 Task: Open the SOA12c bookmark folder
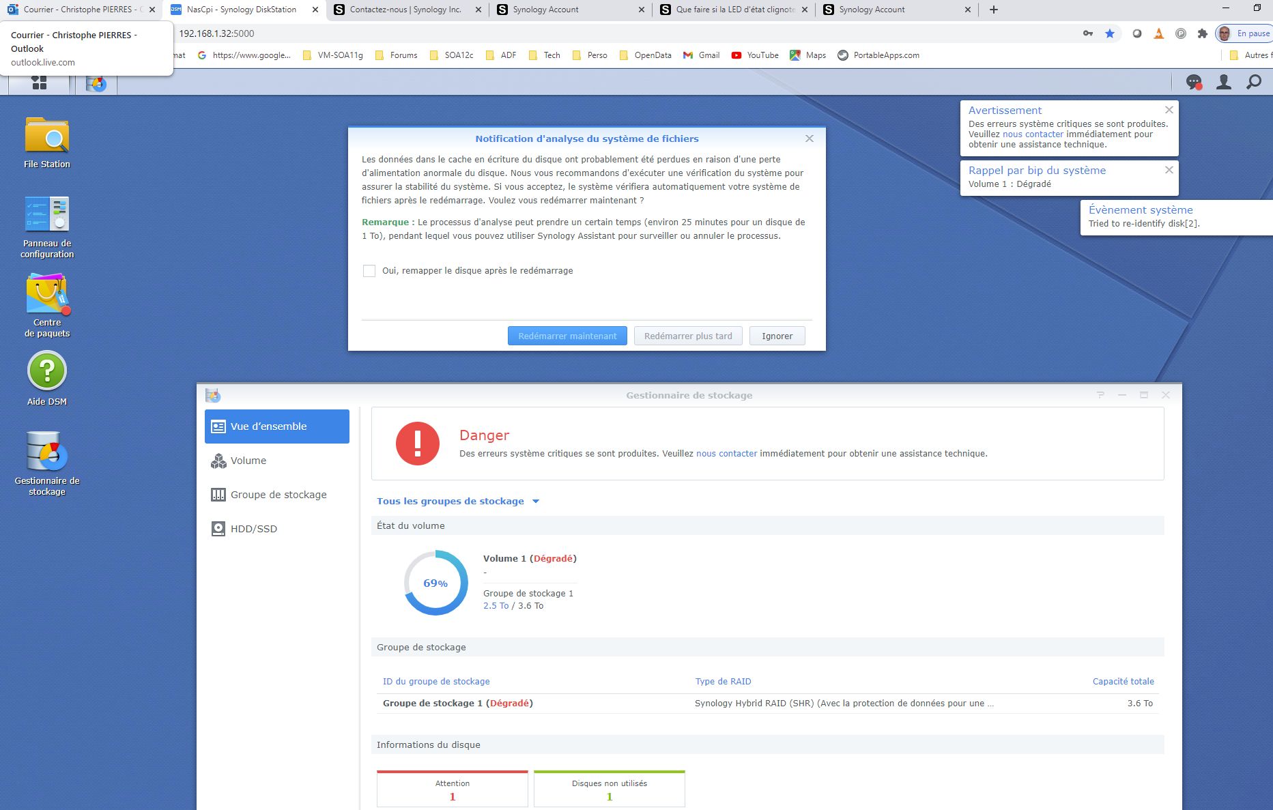tap(451, 55)
